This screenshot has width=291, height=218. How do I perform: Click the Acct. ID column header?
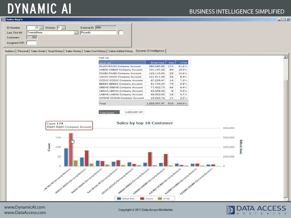pos(122,63)
